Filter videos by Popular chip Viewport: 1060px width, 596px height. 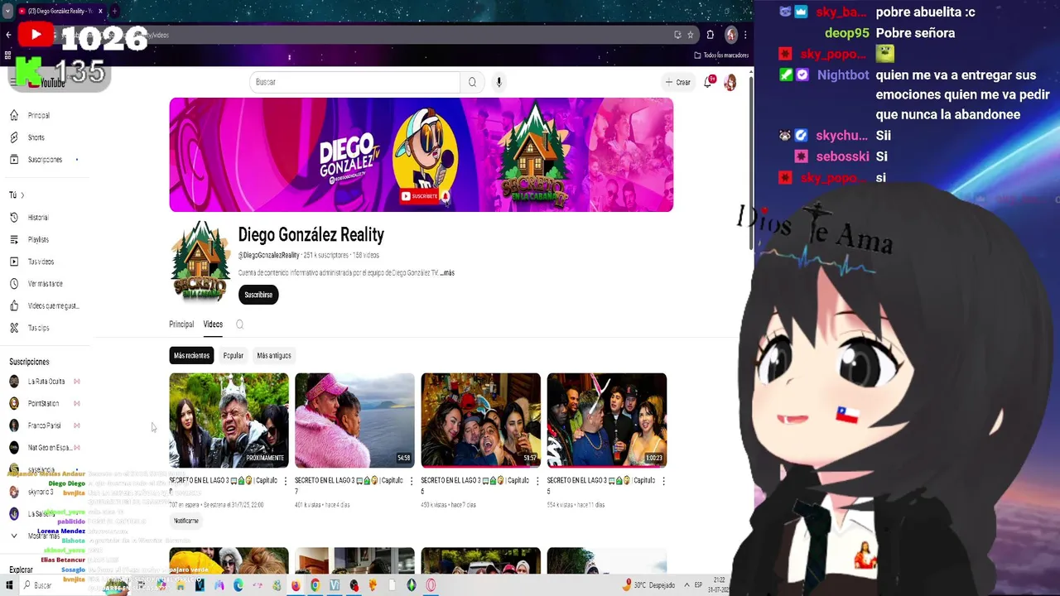(234, 355)
